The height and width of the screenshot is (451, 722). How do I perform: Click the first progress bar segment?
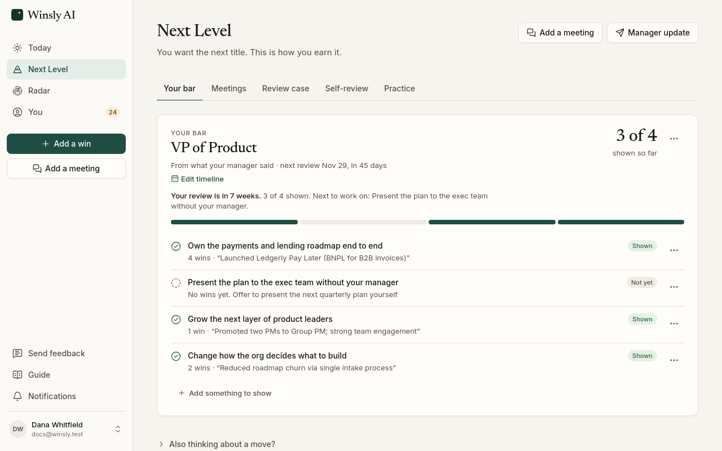point(234,222)
